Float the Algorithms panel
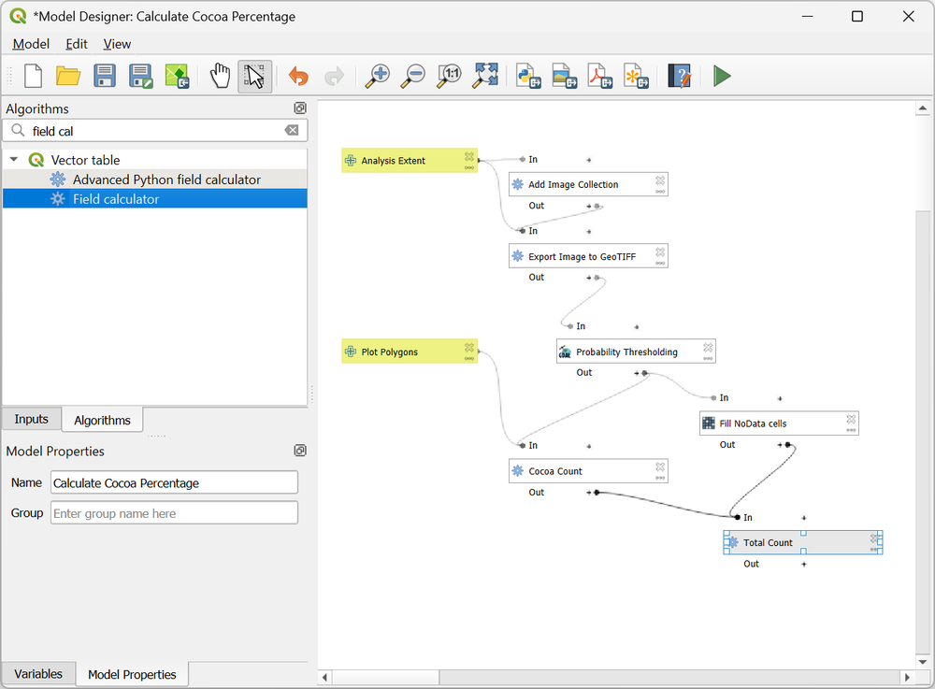Viewport: 935px width, 689px height. click(x=300, y=108)
